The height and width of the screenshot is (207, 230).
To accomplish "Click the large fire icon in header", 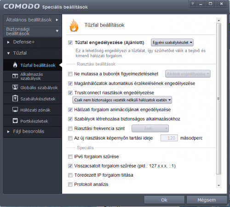I will [74, 25].
